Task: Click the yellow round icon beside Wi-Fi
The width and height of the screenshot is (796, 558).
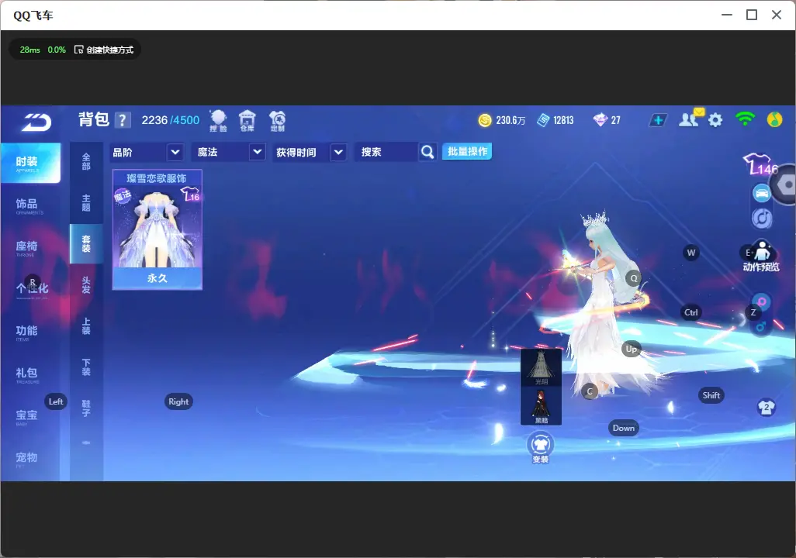Action: coord(775,119)
